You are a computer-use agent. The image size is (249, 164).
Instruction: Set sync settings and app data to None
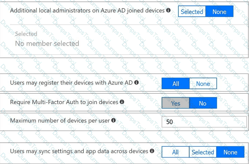230,152
